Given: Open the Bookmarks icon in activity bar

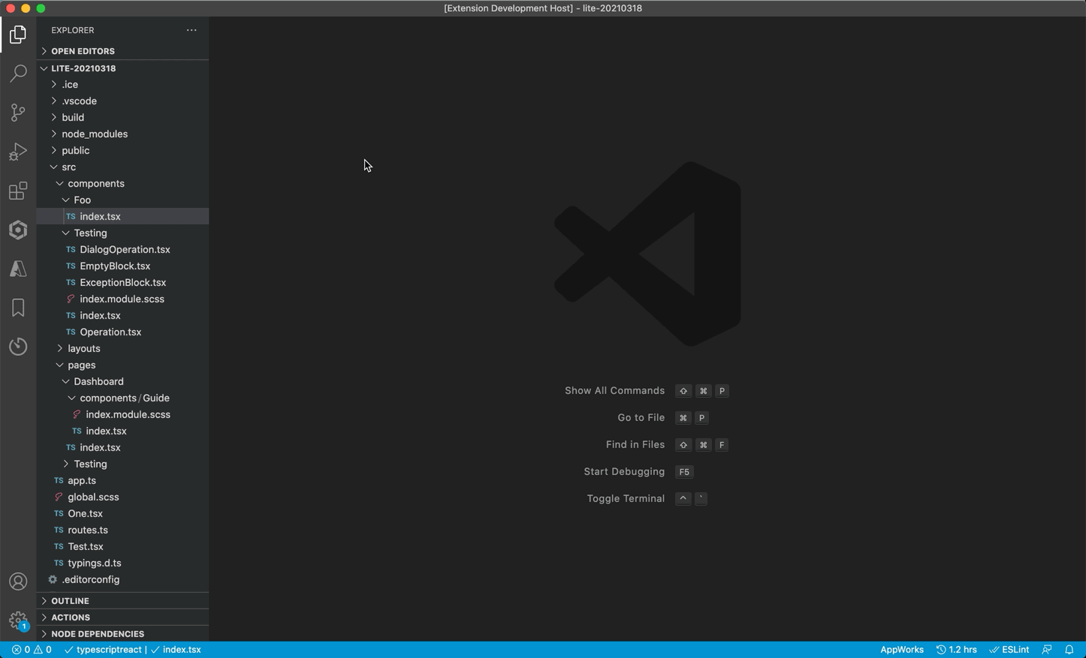Looking at the screenshot, I should (18, 308).
